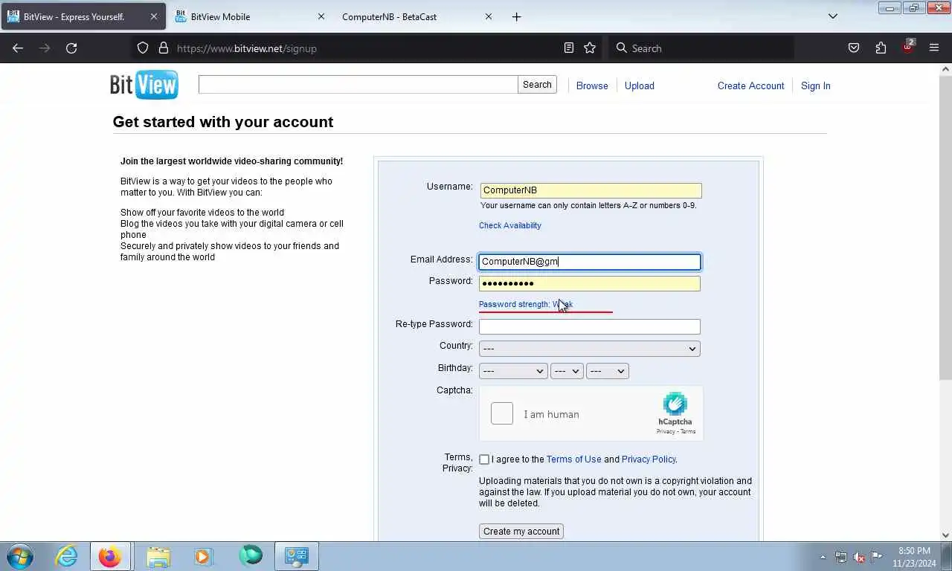Click the hCaptcha logo
The height and width of the screenshot is (571, 952).
(675, 404)
